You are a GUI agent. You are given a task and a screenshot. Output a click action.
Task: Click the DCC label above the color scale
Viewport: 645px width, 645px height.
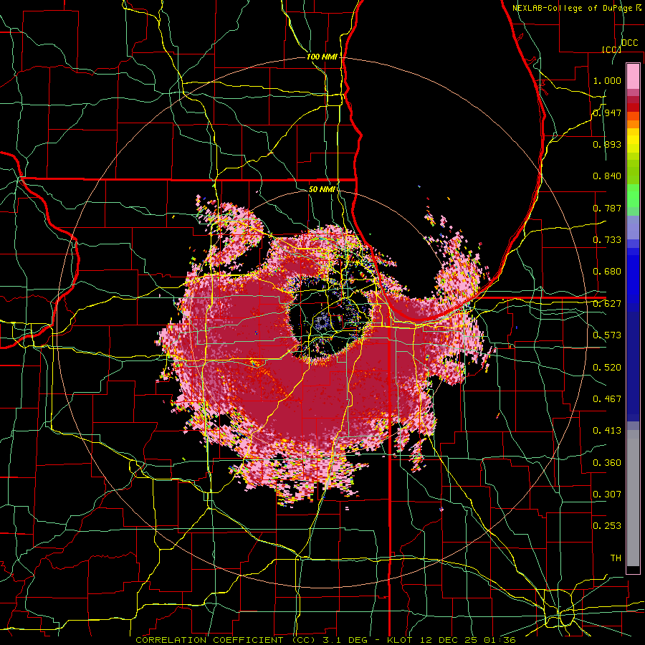coord(629,43)
